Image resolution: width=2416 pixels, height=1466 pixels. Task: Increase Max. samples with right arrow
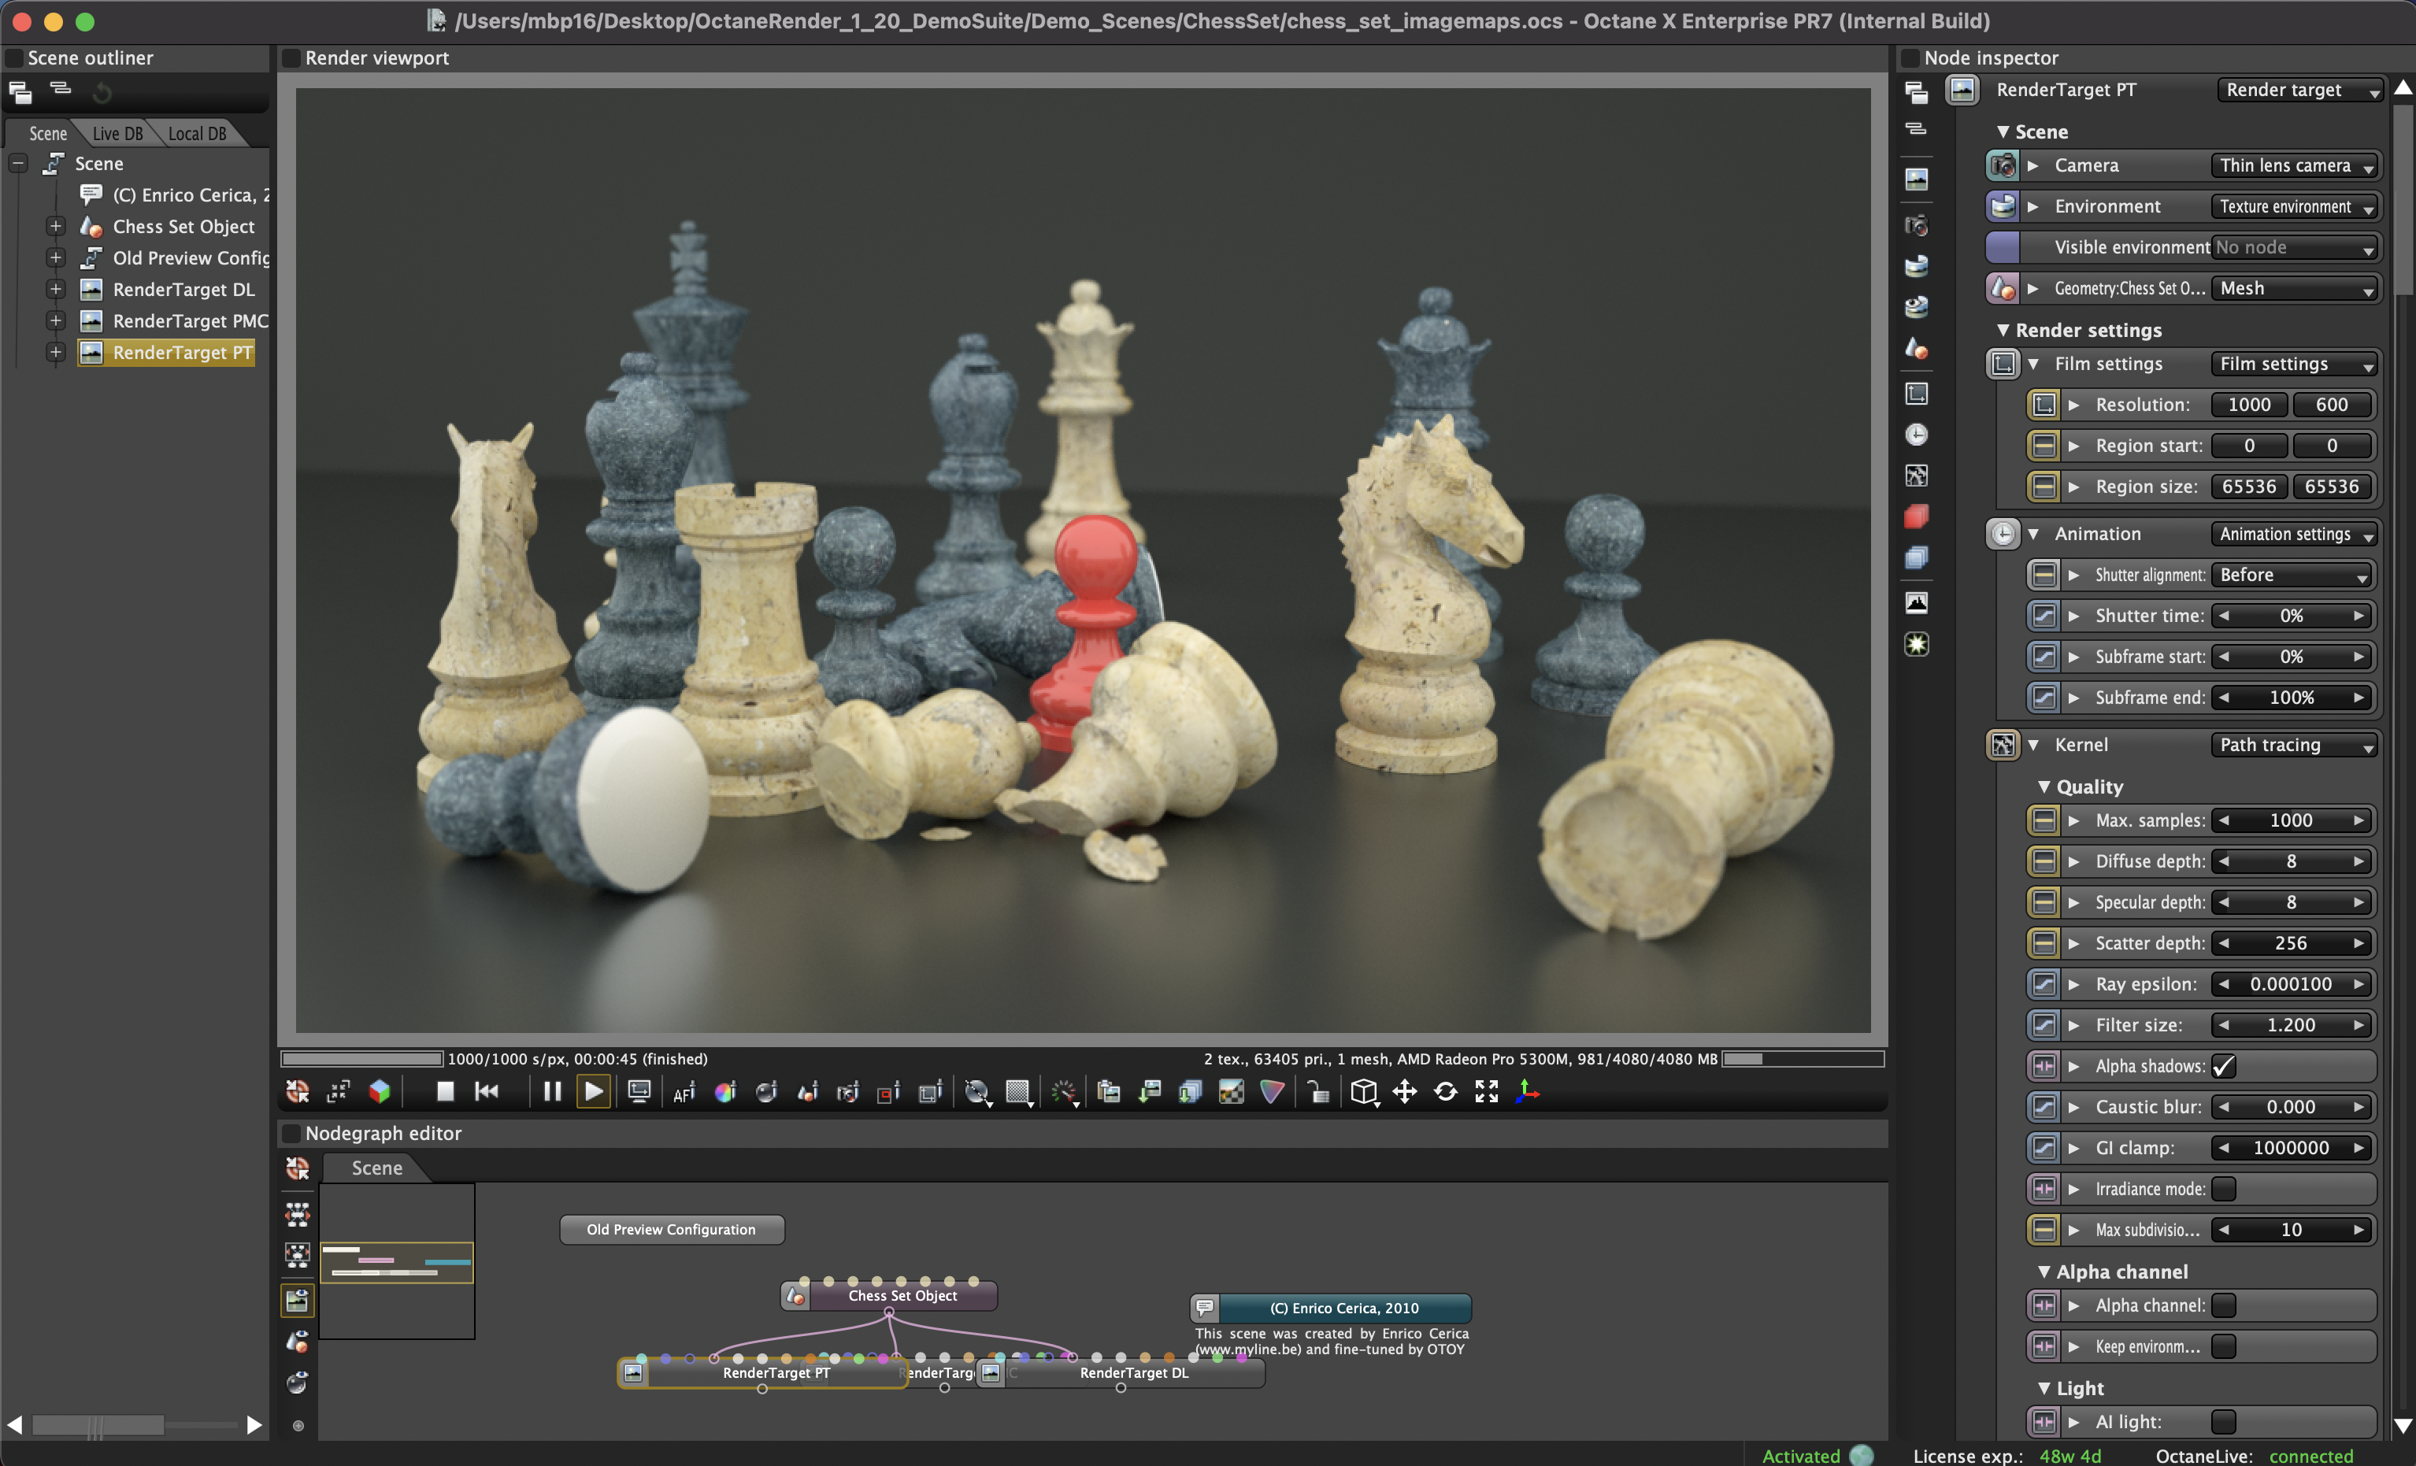2359,820
